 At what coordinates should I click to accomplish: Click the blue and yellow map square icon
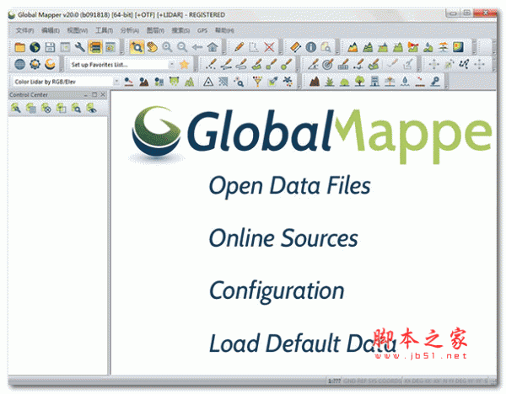(458, 47)
